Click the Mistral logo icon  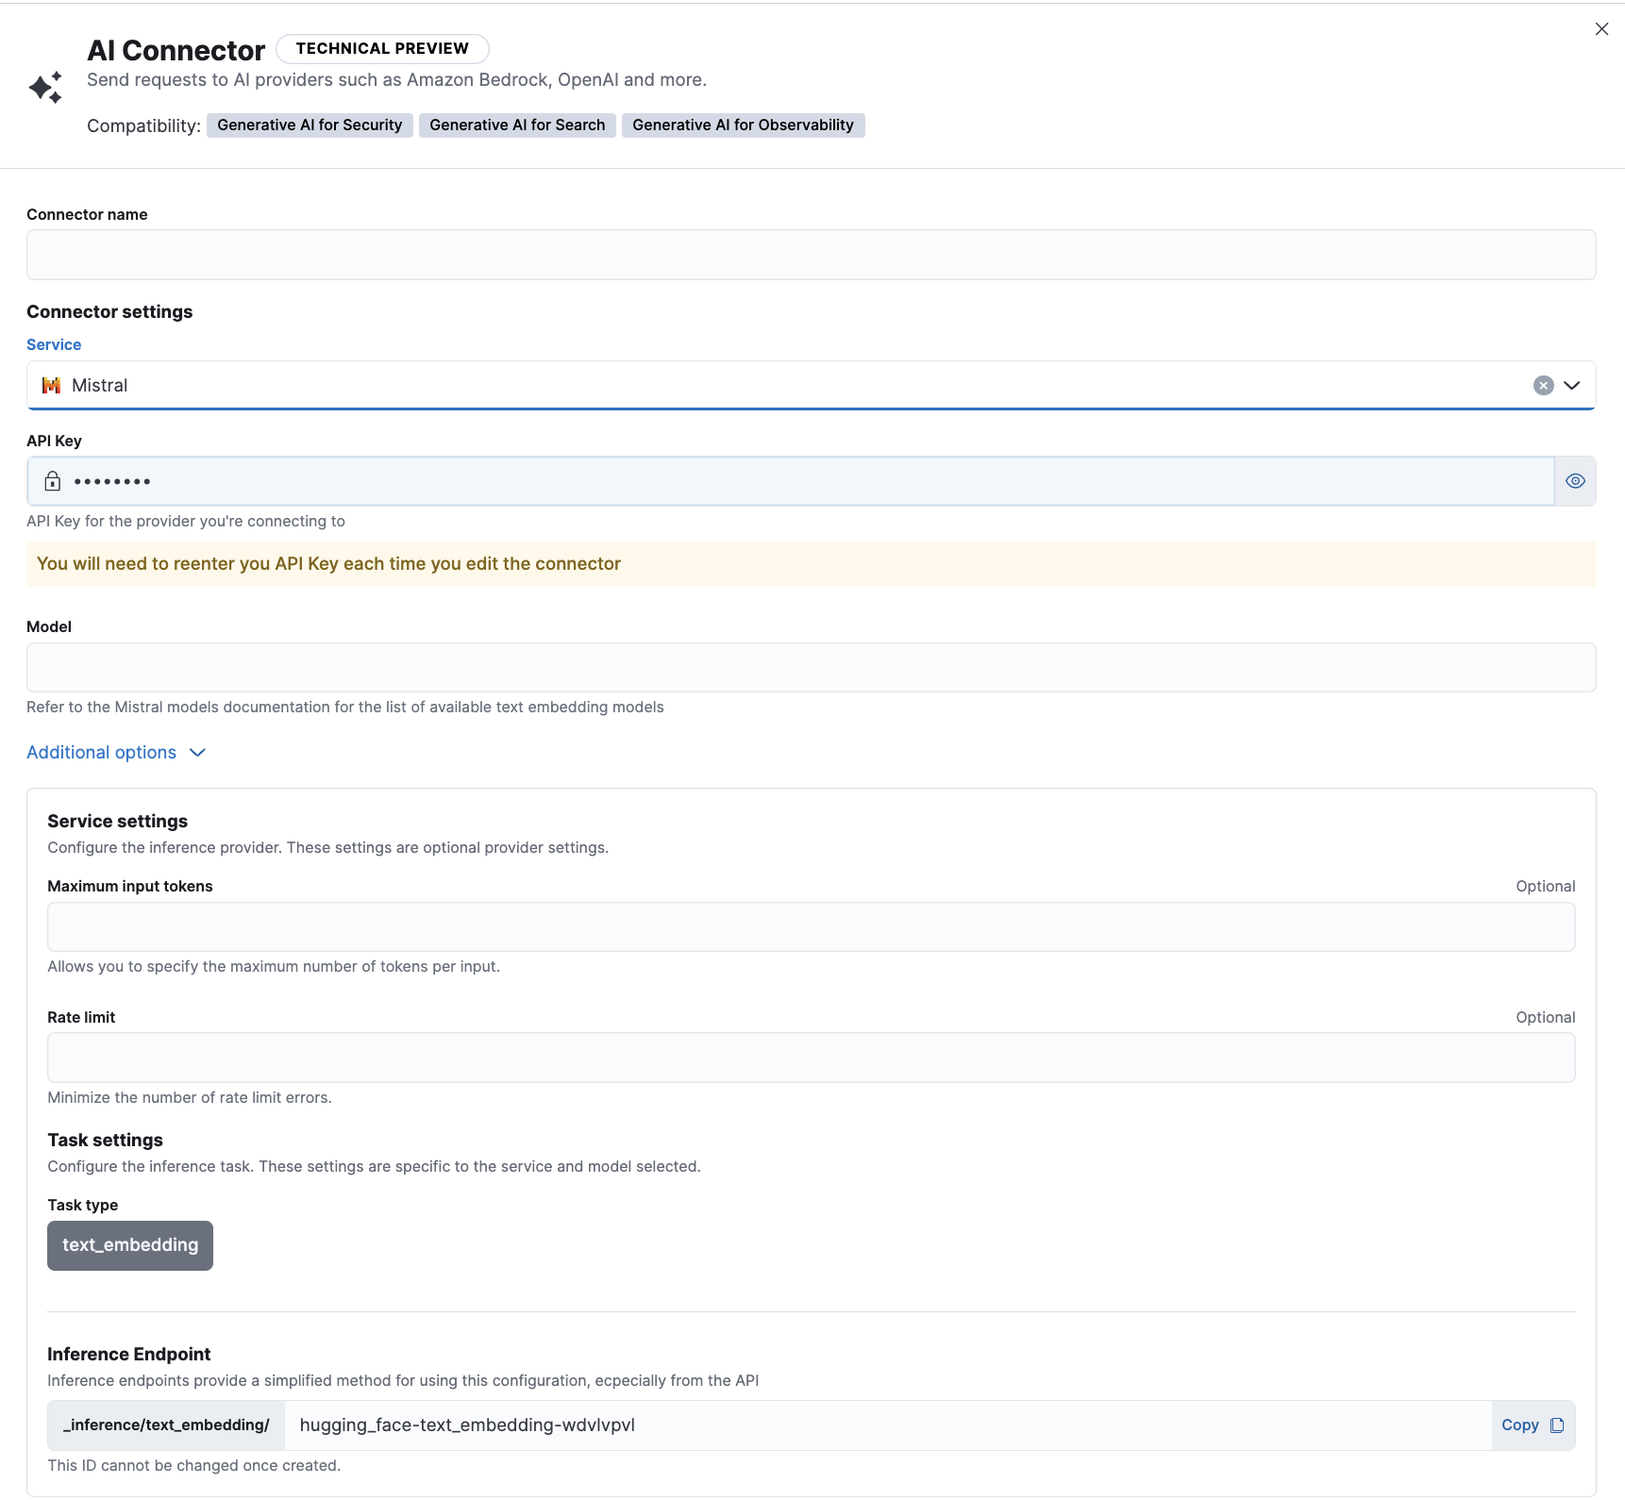point(52,385)
